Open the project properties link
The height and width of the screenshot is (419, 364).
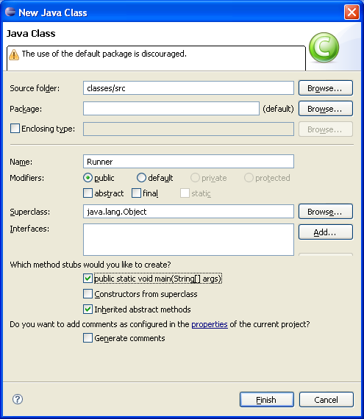coord(210,324)
